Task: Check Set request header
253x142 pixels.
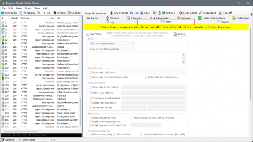Action: point(90,107)
